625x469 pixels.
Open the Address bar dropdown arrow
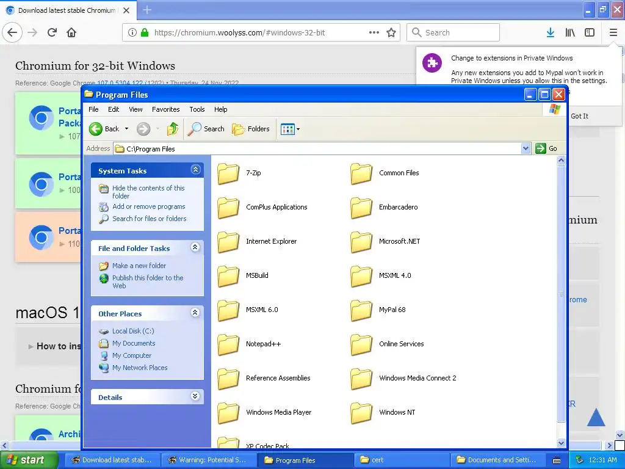pyautogui.click(x=526, y=148)
